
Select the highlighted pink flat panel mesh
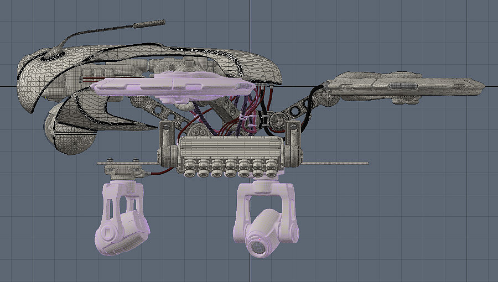click(173, 86)
